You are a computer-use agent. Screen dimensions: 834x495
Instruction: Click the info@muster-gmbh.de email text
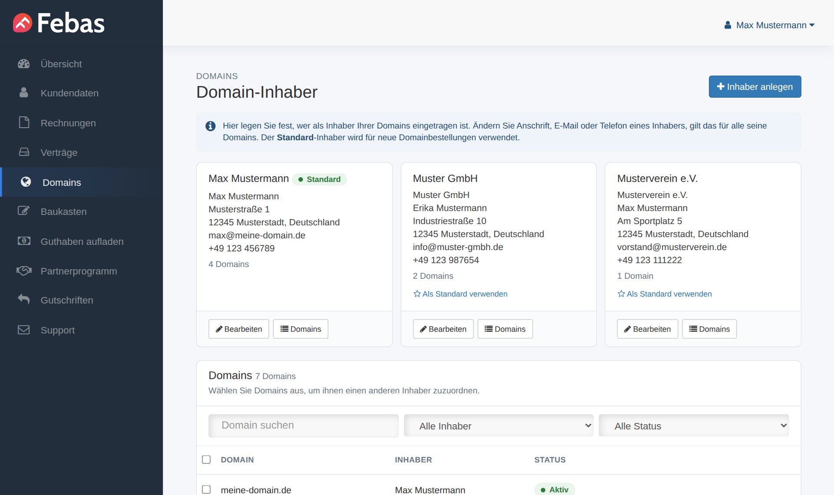click(x=458, y=247)
